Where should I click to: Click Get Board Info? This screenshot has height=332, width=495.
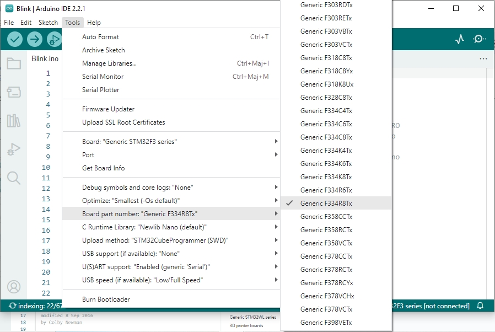coord(103,168)
